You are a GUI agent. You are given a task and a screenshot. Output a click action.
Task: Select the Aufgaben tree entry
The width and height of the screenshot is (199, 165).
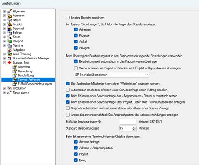tap(19, 49)
